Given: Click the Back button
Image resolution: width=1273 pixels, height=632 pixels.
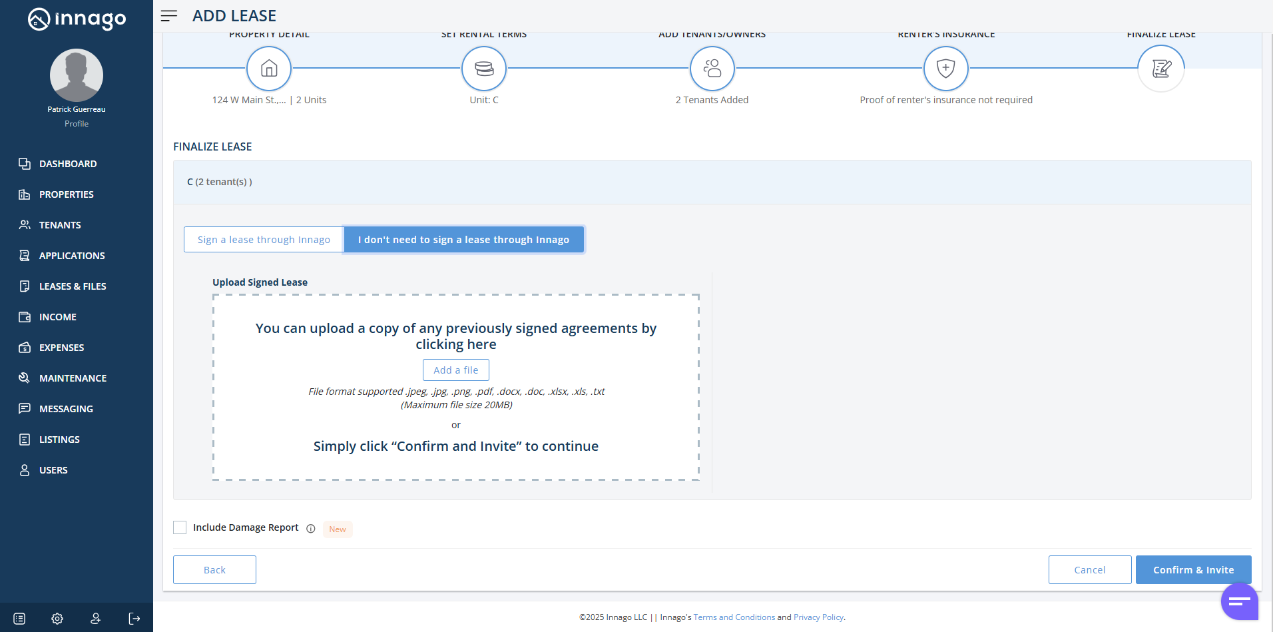Looking at the screenshot, I should [x=214, y=570].
